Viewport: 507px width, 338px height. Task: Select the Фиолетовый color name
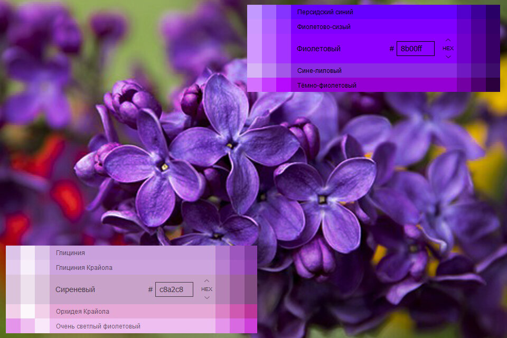318,49
